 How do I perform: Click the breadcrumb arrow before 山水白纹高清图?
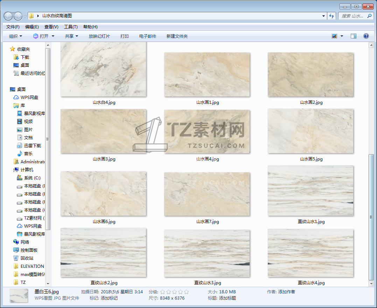tap(38, 16)
